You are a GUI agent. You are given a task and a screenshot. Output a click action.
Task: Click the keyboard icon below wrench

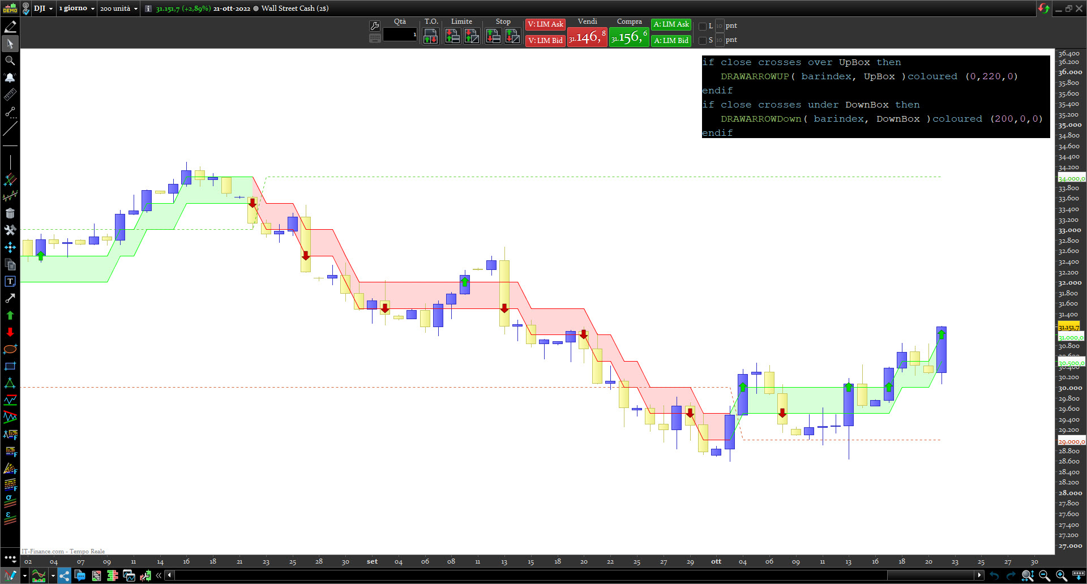(374, 38)
